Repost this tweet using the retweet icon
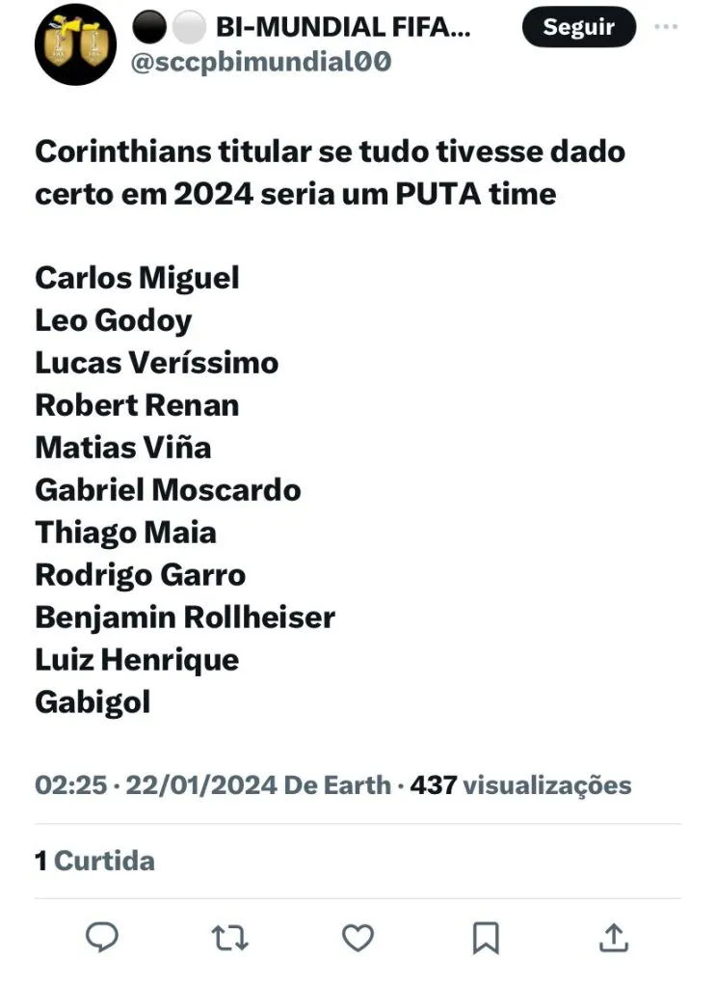The width and height of the screenshot is (716, 988). pyautogui.click(x=230, y=937)
